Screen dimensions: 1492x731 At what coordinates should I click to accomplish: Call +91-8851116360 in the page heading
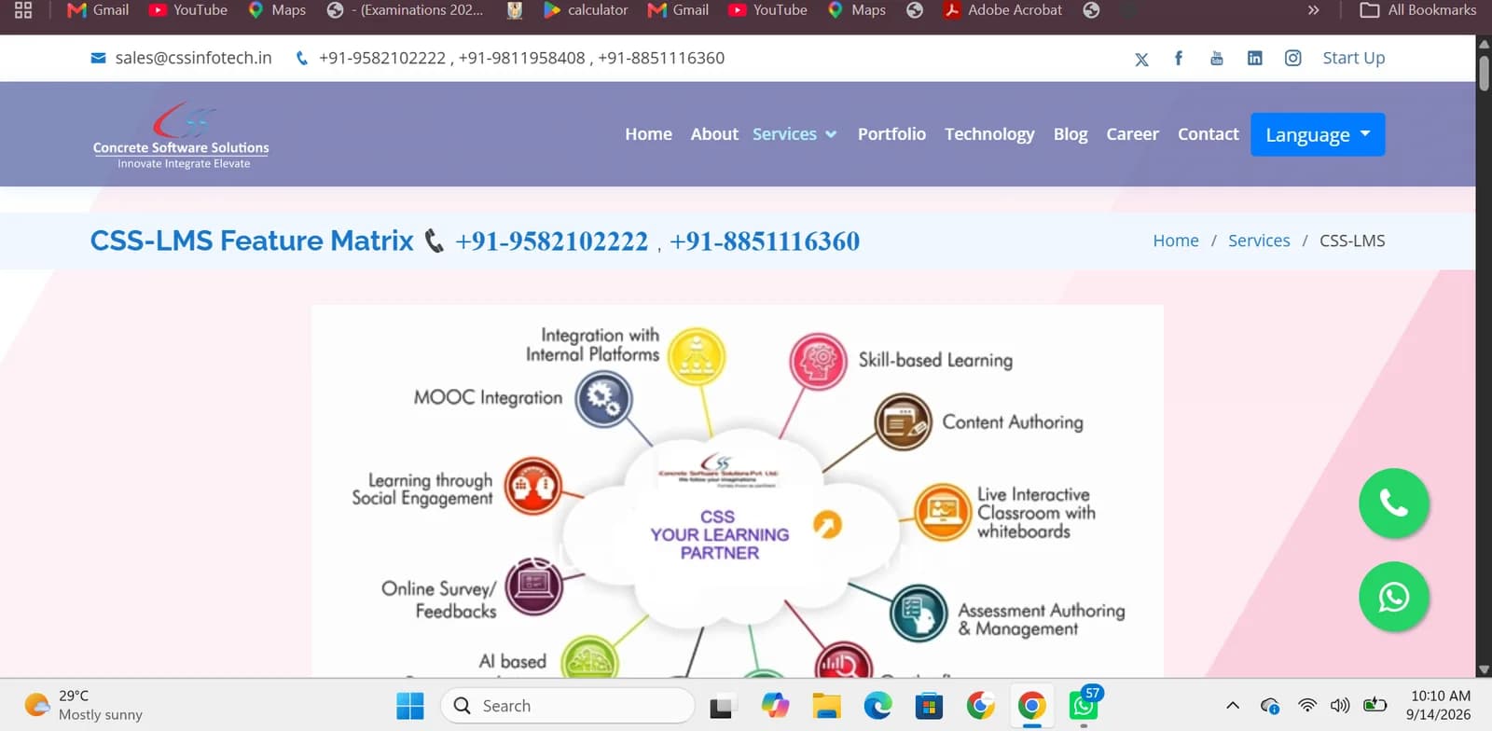[765, 241]
